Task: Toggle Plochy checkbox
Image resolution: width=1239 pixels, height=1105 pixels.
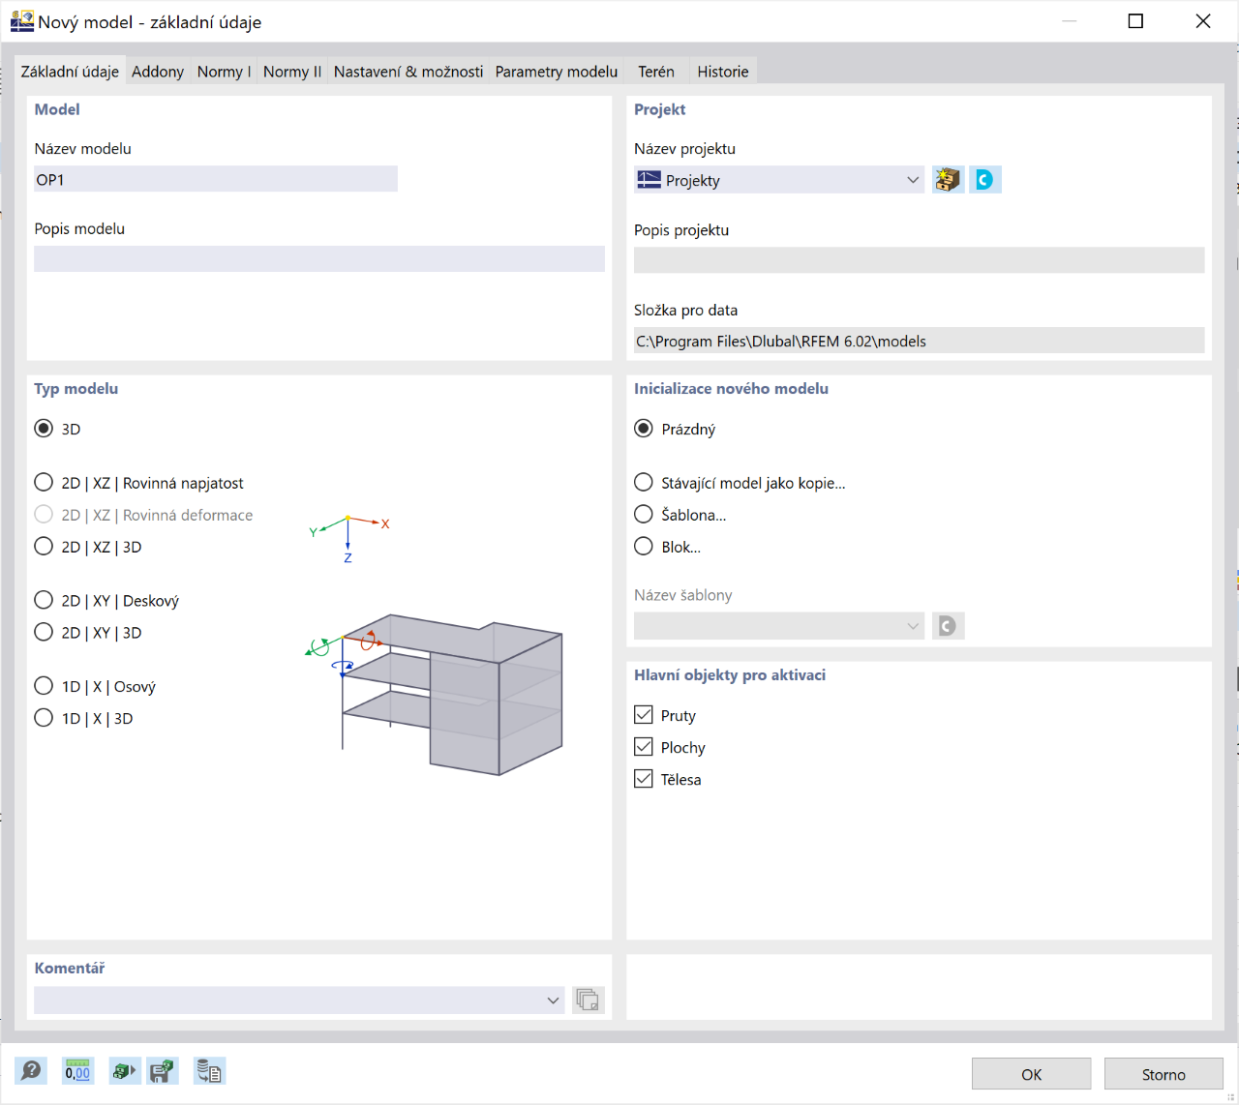Action: pos(644,747)
